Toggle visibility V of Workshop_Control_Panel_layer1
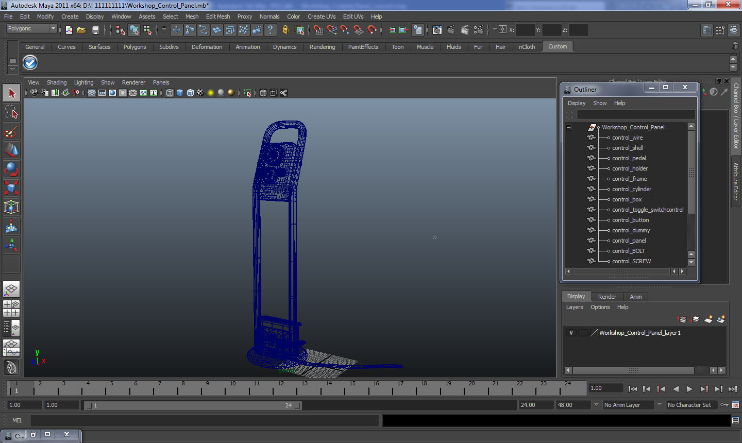Image resolution: width=742 pixels, height=443 pixels. pos(571,333)
